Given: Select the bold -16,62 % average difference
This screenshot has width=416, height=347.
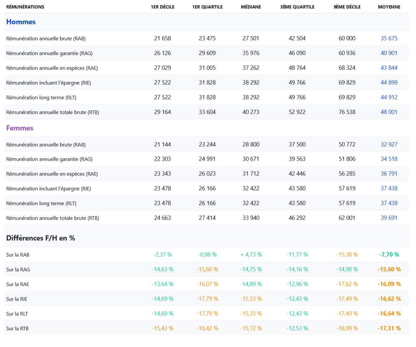Looking at the screenshot, I should pos(389,299).
